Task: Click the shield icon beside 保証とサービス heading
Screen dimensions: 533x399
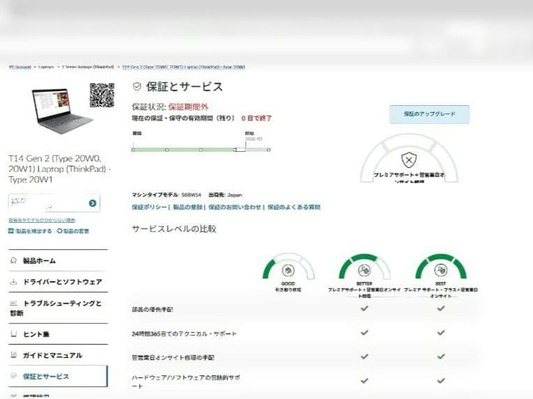Action: pyautogui.click(x=137, y=86)
